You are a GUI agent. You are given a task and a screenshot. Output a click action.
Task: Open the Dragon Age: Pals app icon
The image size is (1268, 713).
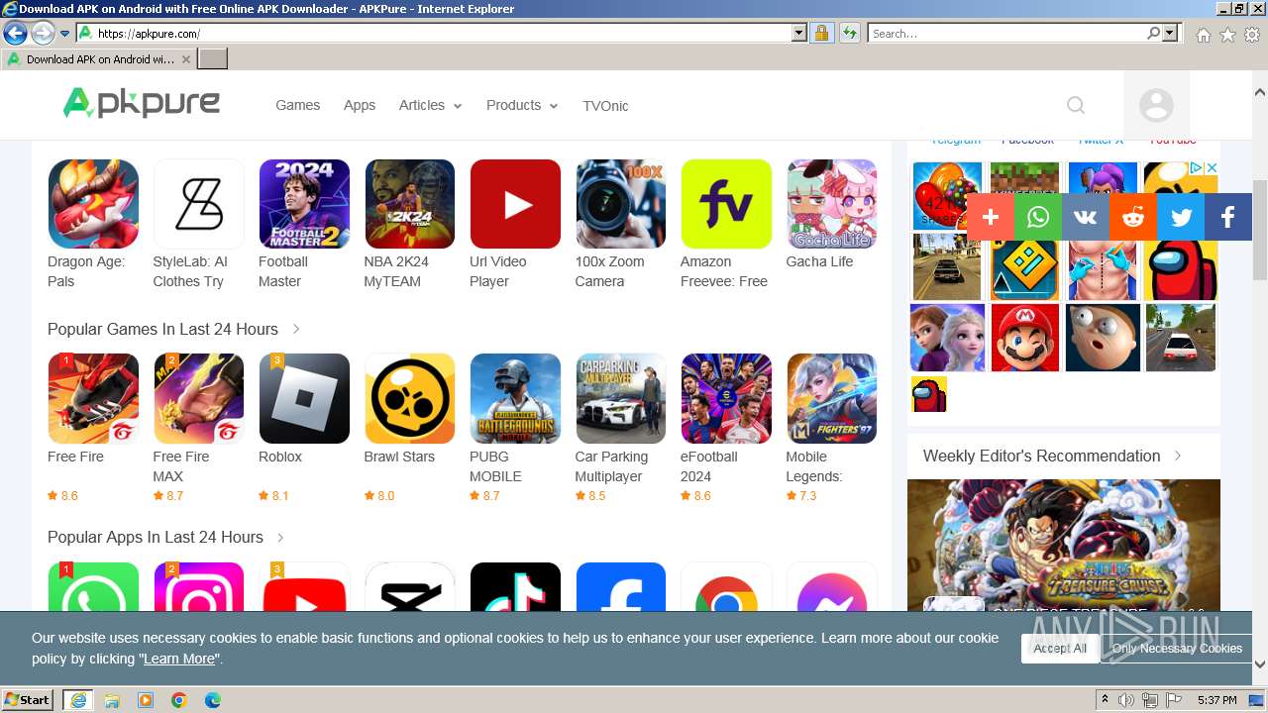pyautogui.click(x=93, y=204)
